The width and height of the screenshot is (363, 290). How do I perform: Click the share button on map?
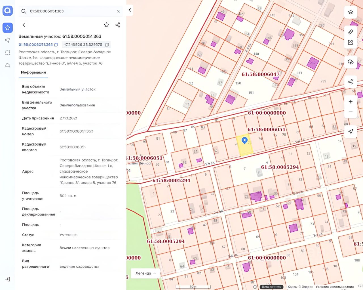(x=351, y=82)
